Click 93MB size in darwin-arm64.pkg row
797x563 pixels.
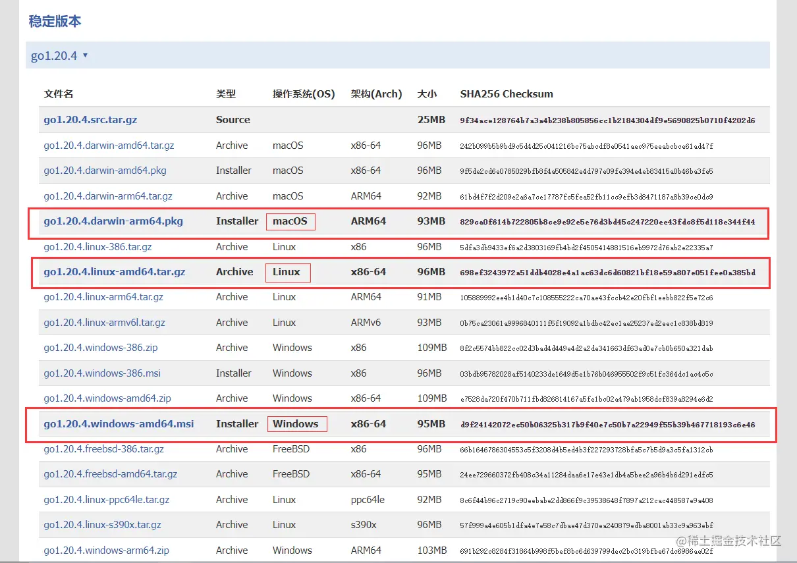[x=431, y=221]
